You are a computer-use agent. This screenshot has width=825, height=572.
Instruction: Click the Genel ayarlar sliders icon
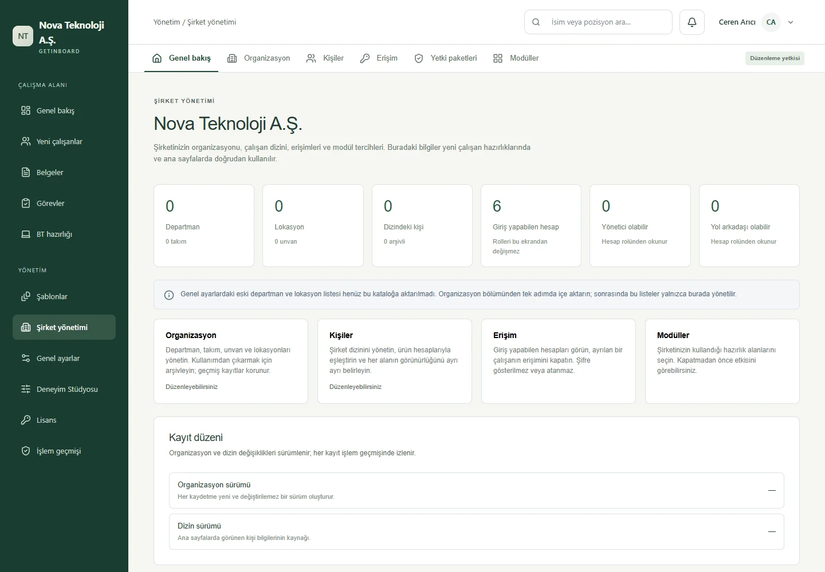coord(26,358)
